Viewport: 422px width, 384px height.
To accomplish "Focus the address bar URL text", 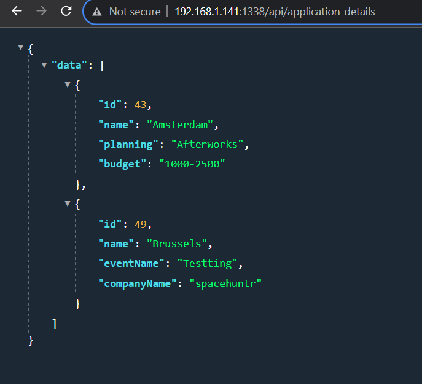I will 274,12.
